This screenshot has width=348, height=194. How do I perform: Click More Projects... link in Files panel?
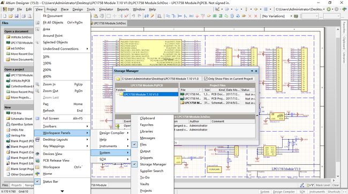(x=21, y=98)
